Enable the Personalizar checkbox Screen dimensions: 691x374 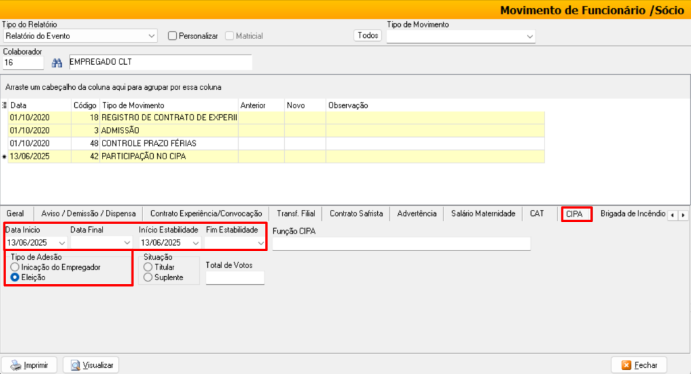(172, 36)
